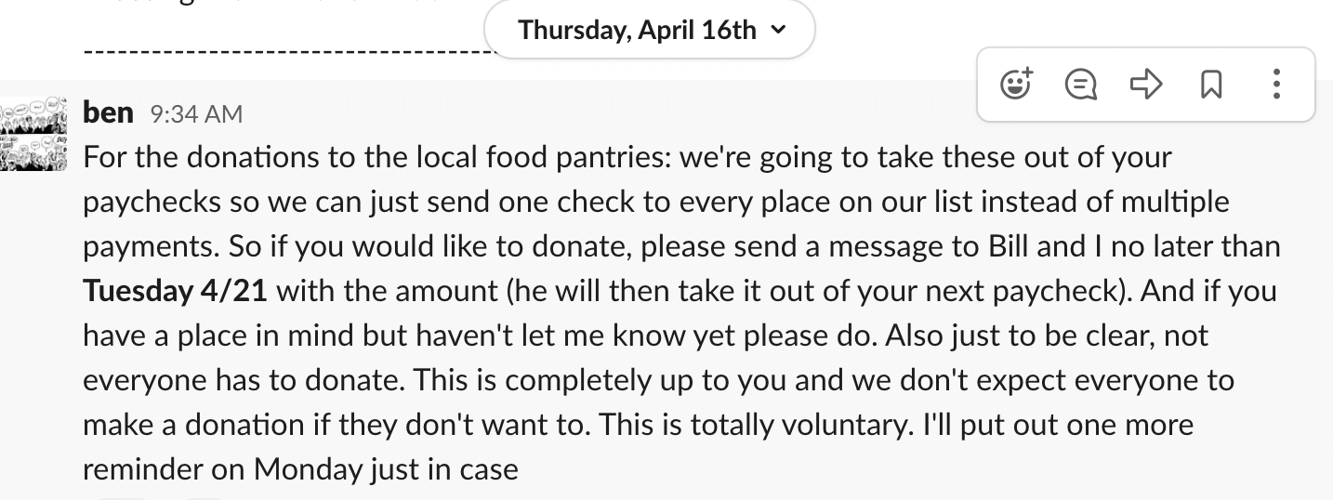Click the message line starting with paychecks

click(656, 202)
